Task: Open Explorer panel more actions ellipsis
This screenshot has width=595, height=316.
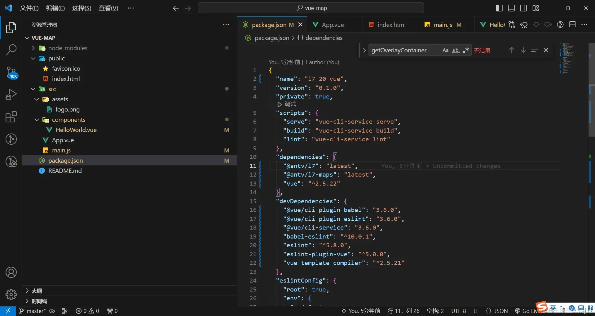Action: tap(226, 25)
